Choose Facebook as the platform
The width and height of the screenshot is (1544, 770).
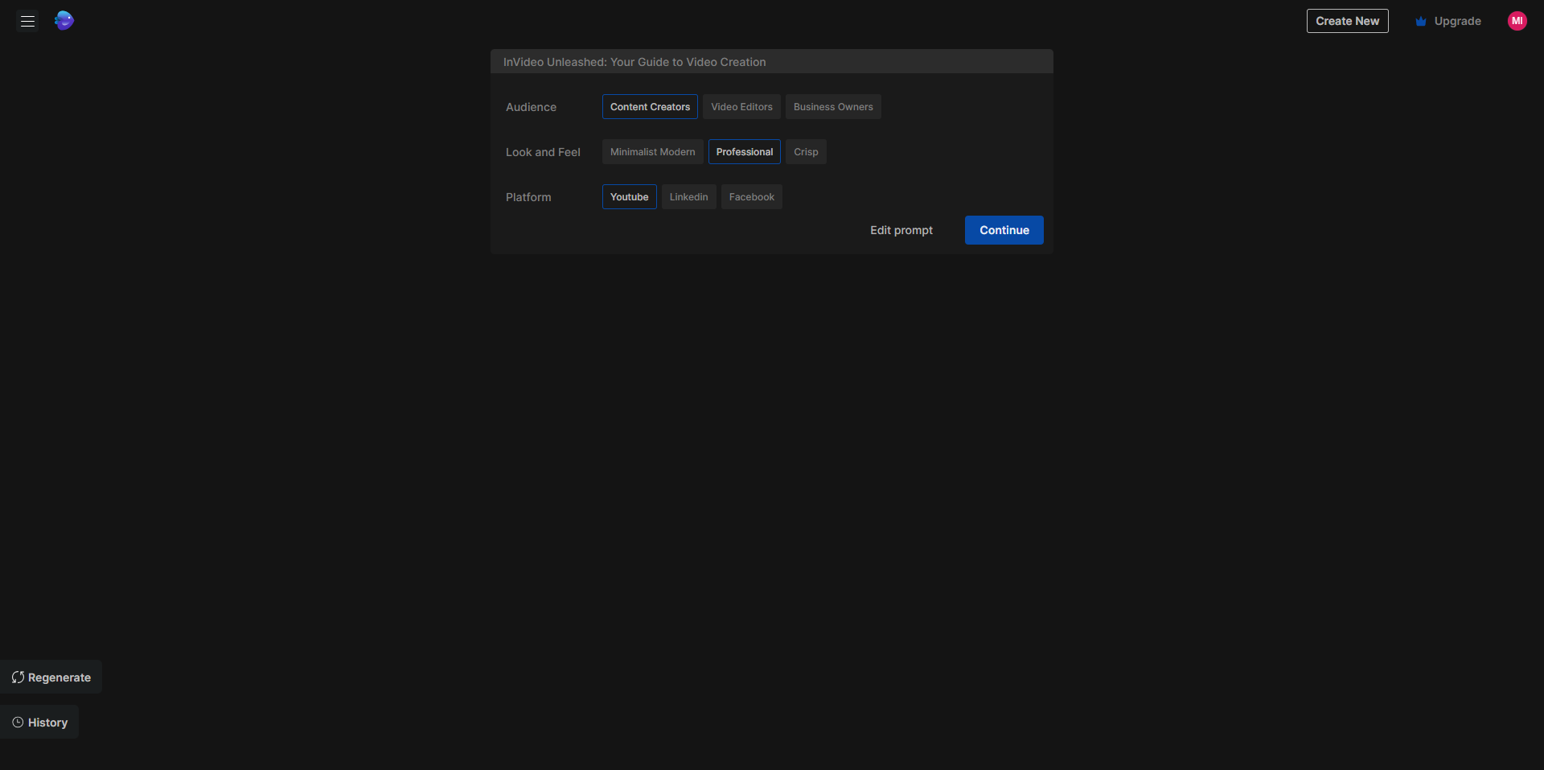pyautogui.click(x=751, y=197)
